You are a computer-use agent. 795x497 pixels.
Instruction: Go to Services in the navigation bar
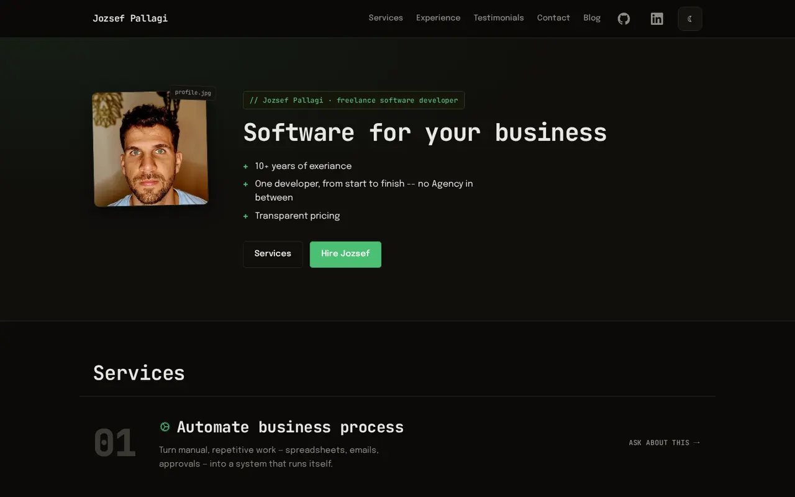coord(386,18)
